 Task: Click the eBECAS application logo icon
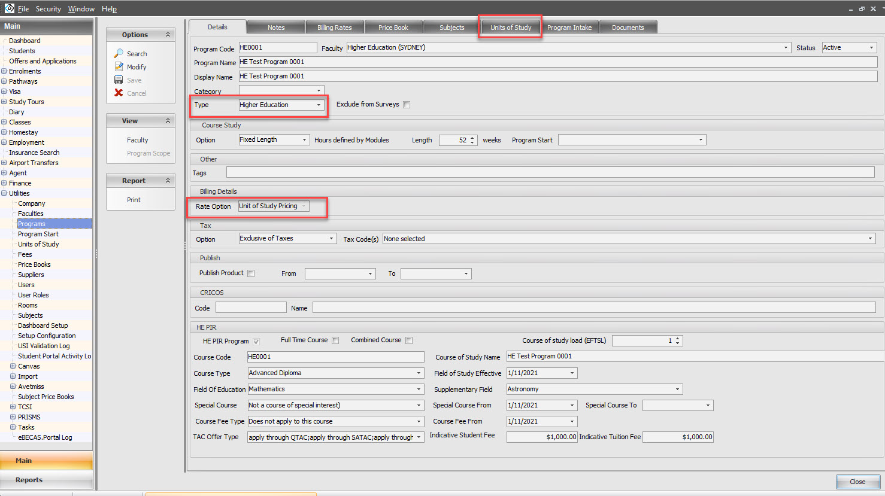tap(9, 8)
